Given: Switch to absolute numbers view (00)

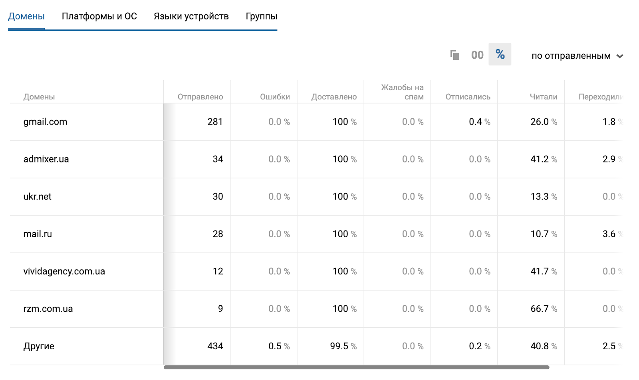Looking at the screenshot, I should click(x=477, y=55).
